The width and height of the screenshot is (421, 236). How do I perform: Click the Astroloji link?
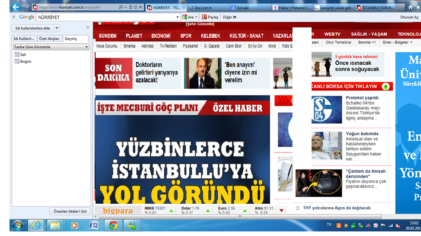point(147,46)
